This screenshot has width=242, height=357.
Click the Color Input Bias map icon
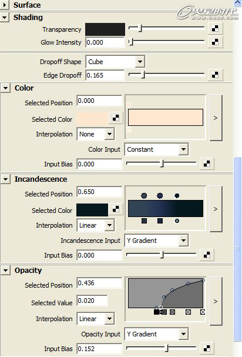(x=207, y=164)
